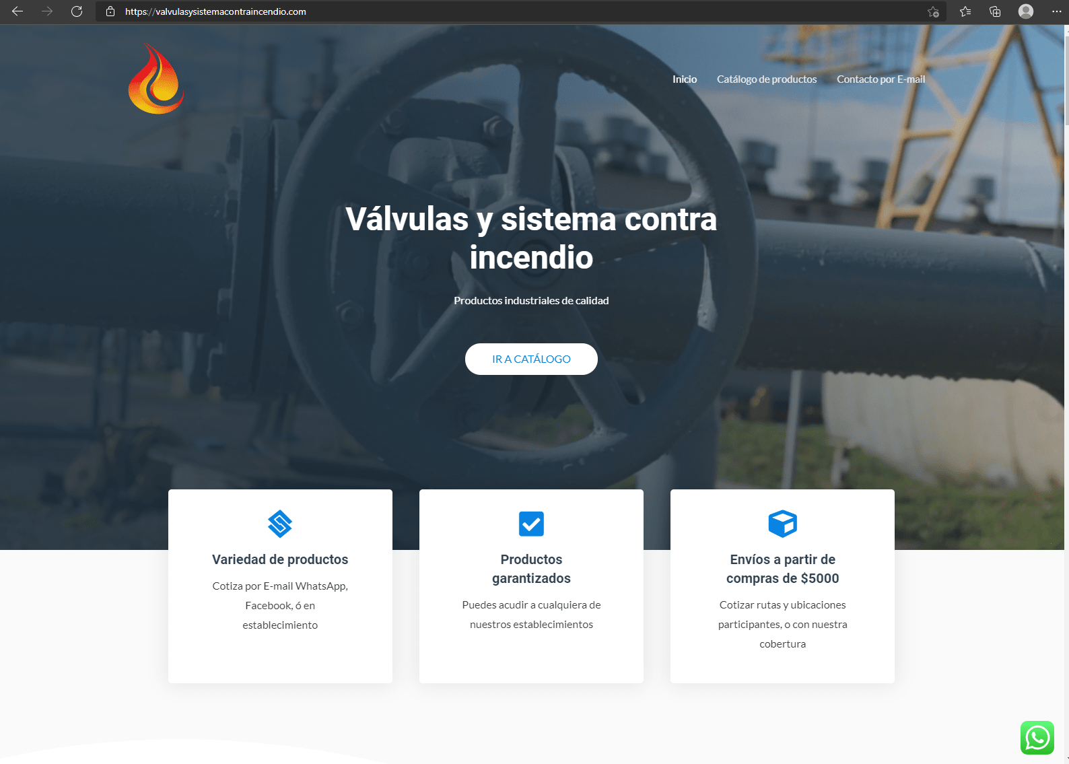Screen dimensions: 1069x764
Task: Go to the Inicio menu item
Action: point(684,79)
